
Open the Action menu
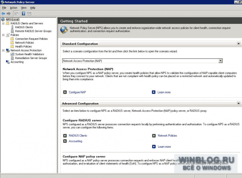(x=14, y=8)
